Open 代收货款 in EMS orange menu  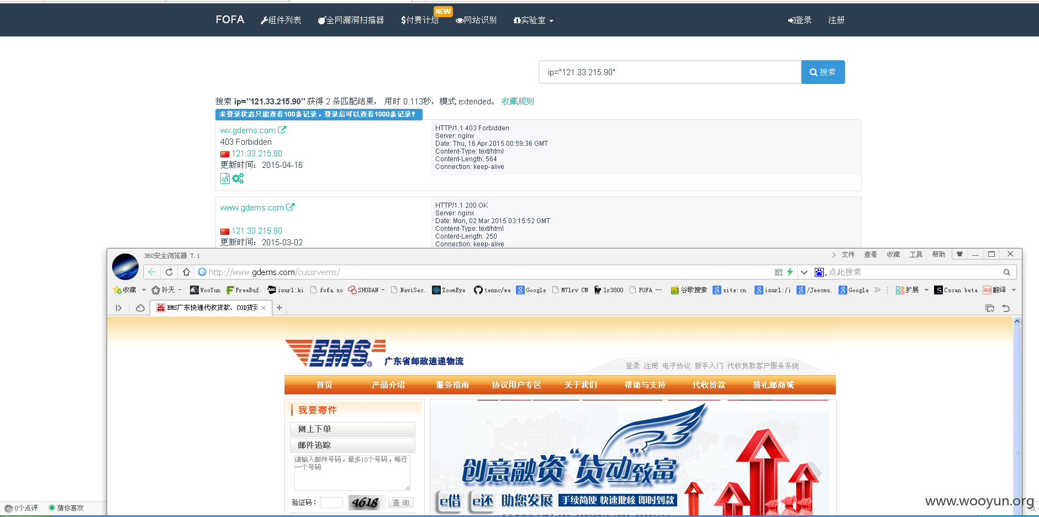point(709,384)
